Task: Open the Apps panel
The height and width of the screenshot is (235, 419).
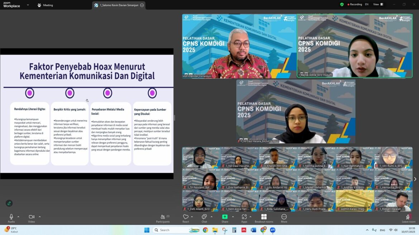Action: click(244, 219)
